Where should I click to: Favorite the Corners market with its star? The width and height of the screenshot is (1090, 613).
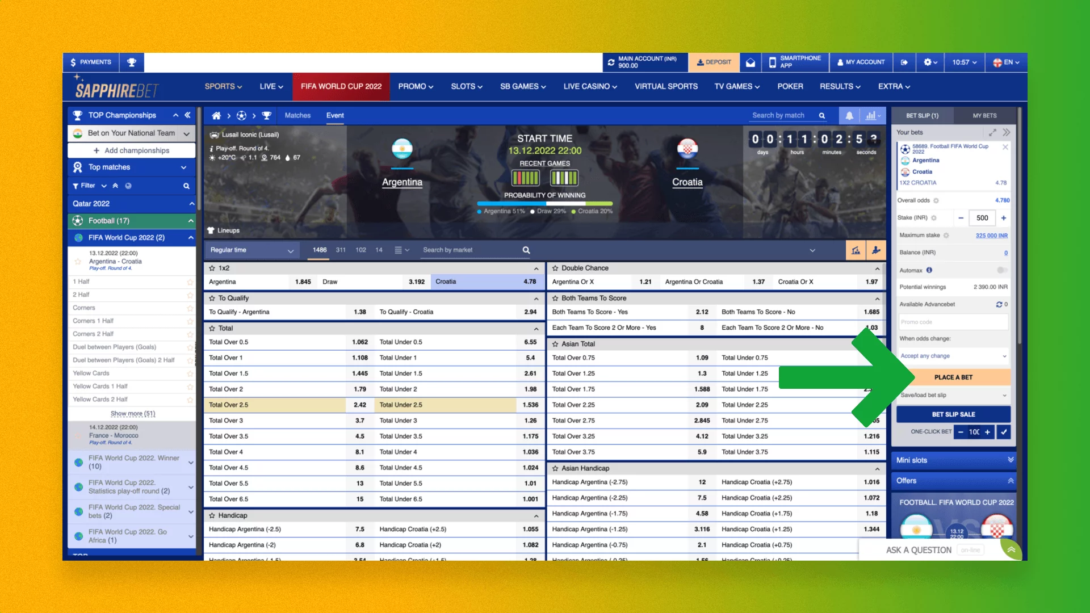pos(190,308)
